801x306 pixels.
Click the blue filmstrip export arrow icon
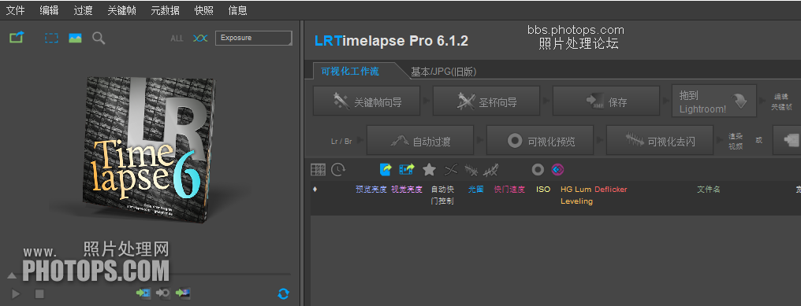[x=407, y=169]
